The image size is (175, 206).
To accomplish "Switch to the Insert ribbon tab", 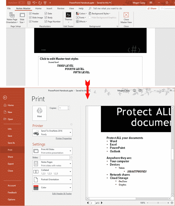I will (49, 8).
